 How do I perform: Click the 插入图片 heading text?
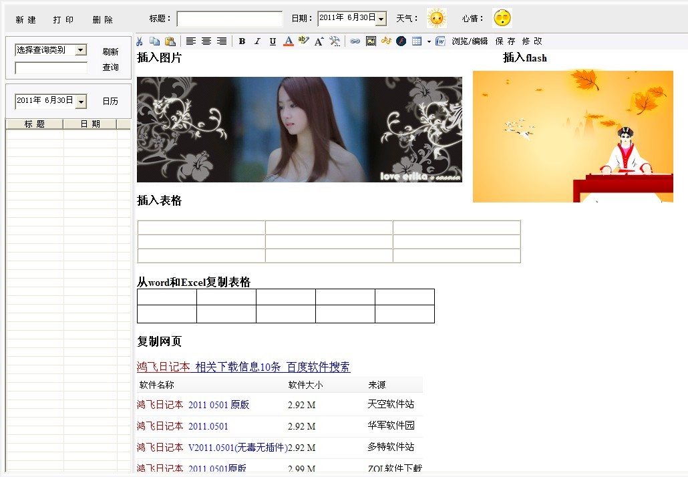[x=159, y=57]
